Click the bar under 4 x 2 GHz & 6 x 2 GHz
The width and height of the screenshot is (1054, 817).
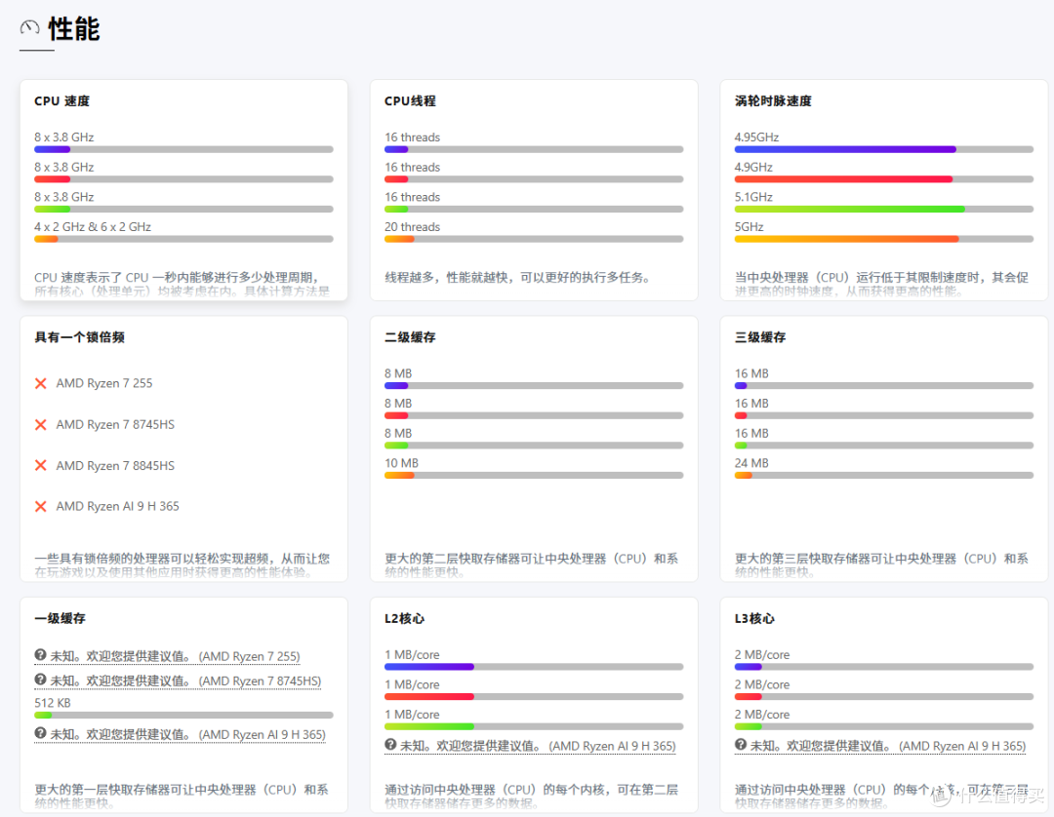[x=183, y=239]
